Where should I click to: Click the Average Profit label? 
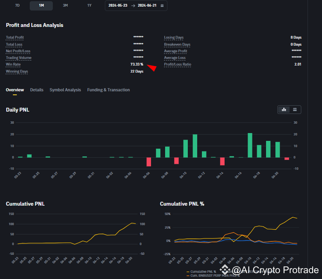point(176,51)
